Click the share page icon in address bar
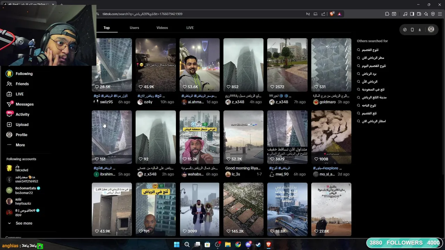The width and height of the screenshot is (445, 250). [323, 14]
